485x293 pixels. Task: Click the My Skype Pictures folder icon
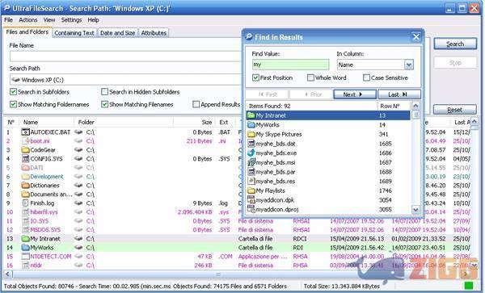tap(251, 134)
